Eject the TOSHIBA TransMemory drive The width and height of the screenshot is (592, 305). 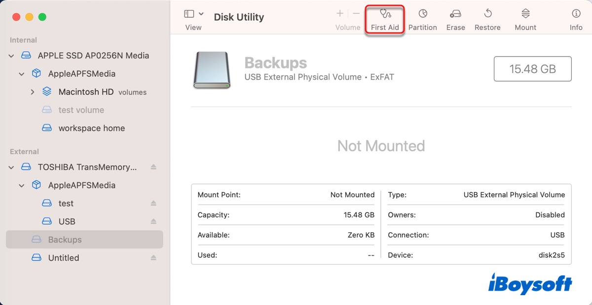tap(153, 167)
